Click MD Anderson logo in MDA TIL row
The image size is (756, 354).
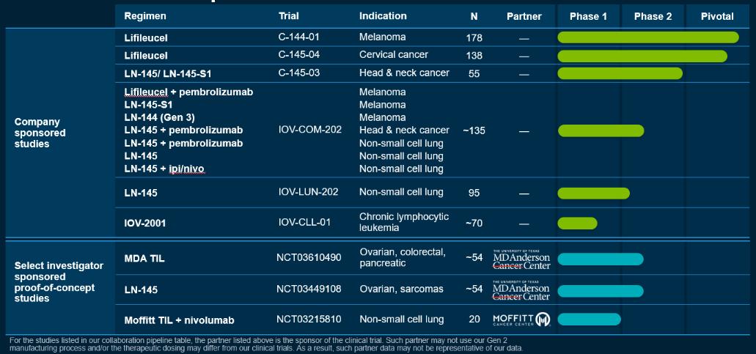point(521,259)
